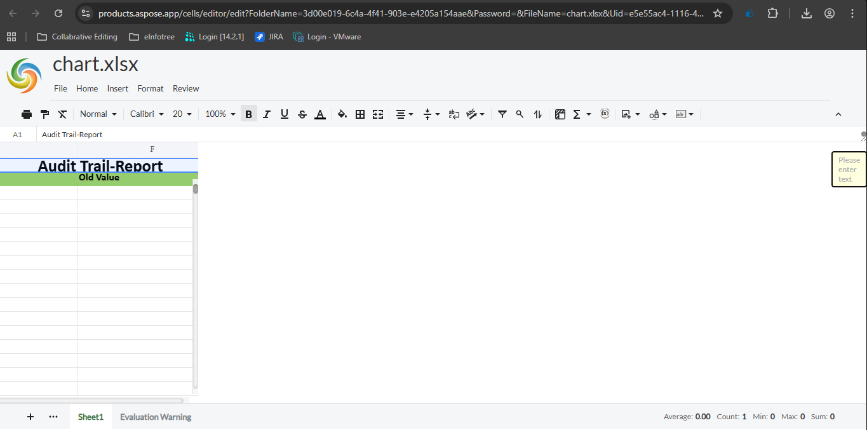Open the fill color bucket tool
Image resolution: width=867 pixels, height=430 pixels.
(x=342, y=114)
